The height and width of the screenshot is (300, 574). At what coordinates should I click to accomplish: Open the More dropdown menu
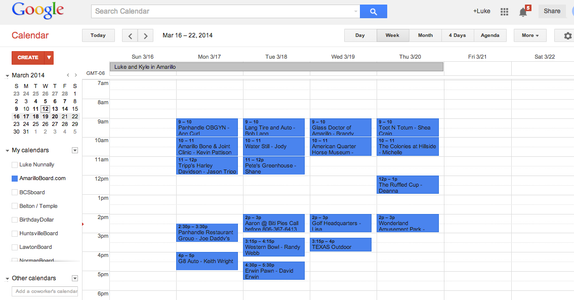pyautogui.click(x=530, y=35)
